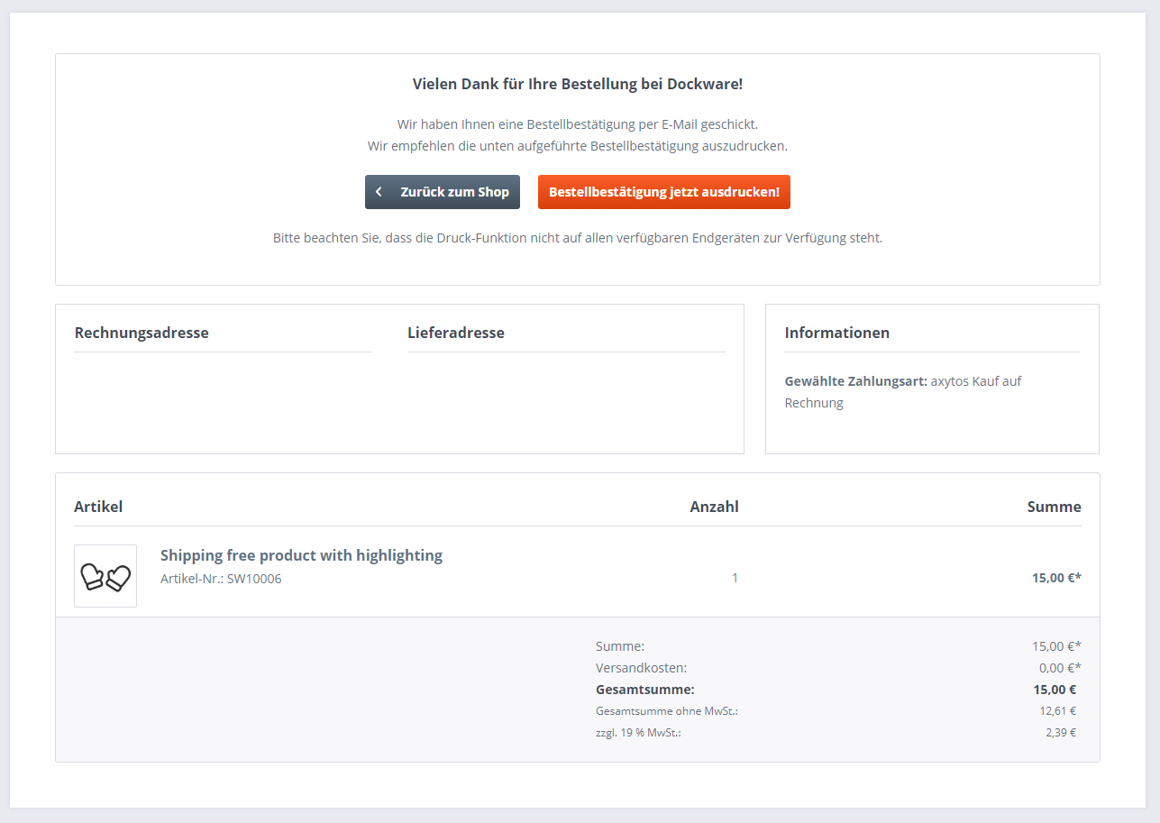Click the Summe column header
Screen dimensions: 1160x823
tap(1055, 507)
